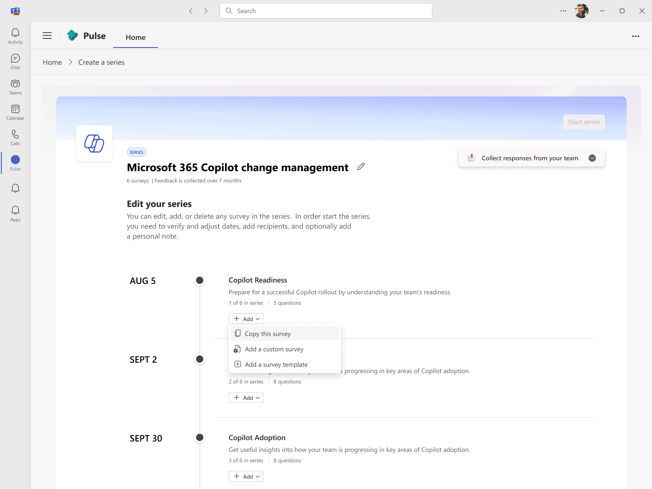Choose Add a survey template

[x=285, y=364]
